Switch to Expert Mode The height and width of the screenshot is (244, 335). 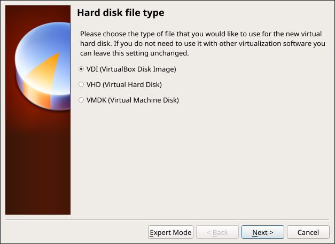click(170, 232)
